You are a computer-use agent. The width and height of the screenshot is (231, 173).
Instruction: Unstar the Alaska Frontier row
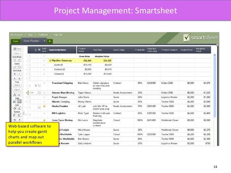[44, 106]
